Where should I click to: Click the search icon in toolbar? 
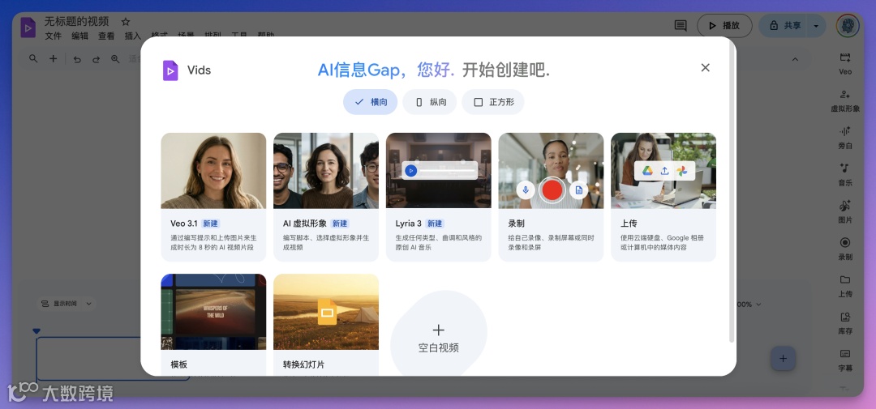(x=33, y=58)
